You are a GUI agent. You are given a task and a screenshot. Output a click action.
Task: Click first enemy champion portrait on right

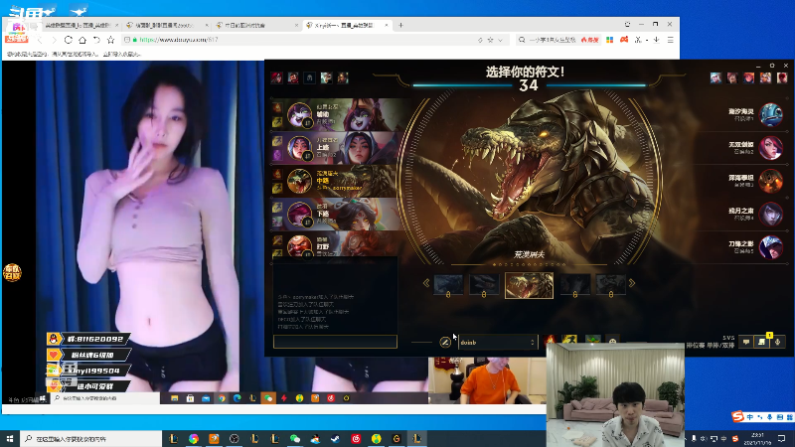coord(771,114)
